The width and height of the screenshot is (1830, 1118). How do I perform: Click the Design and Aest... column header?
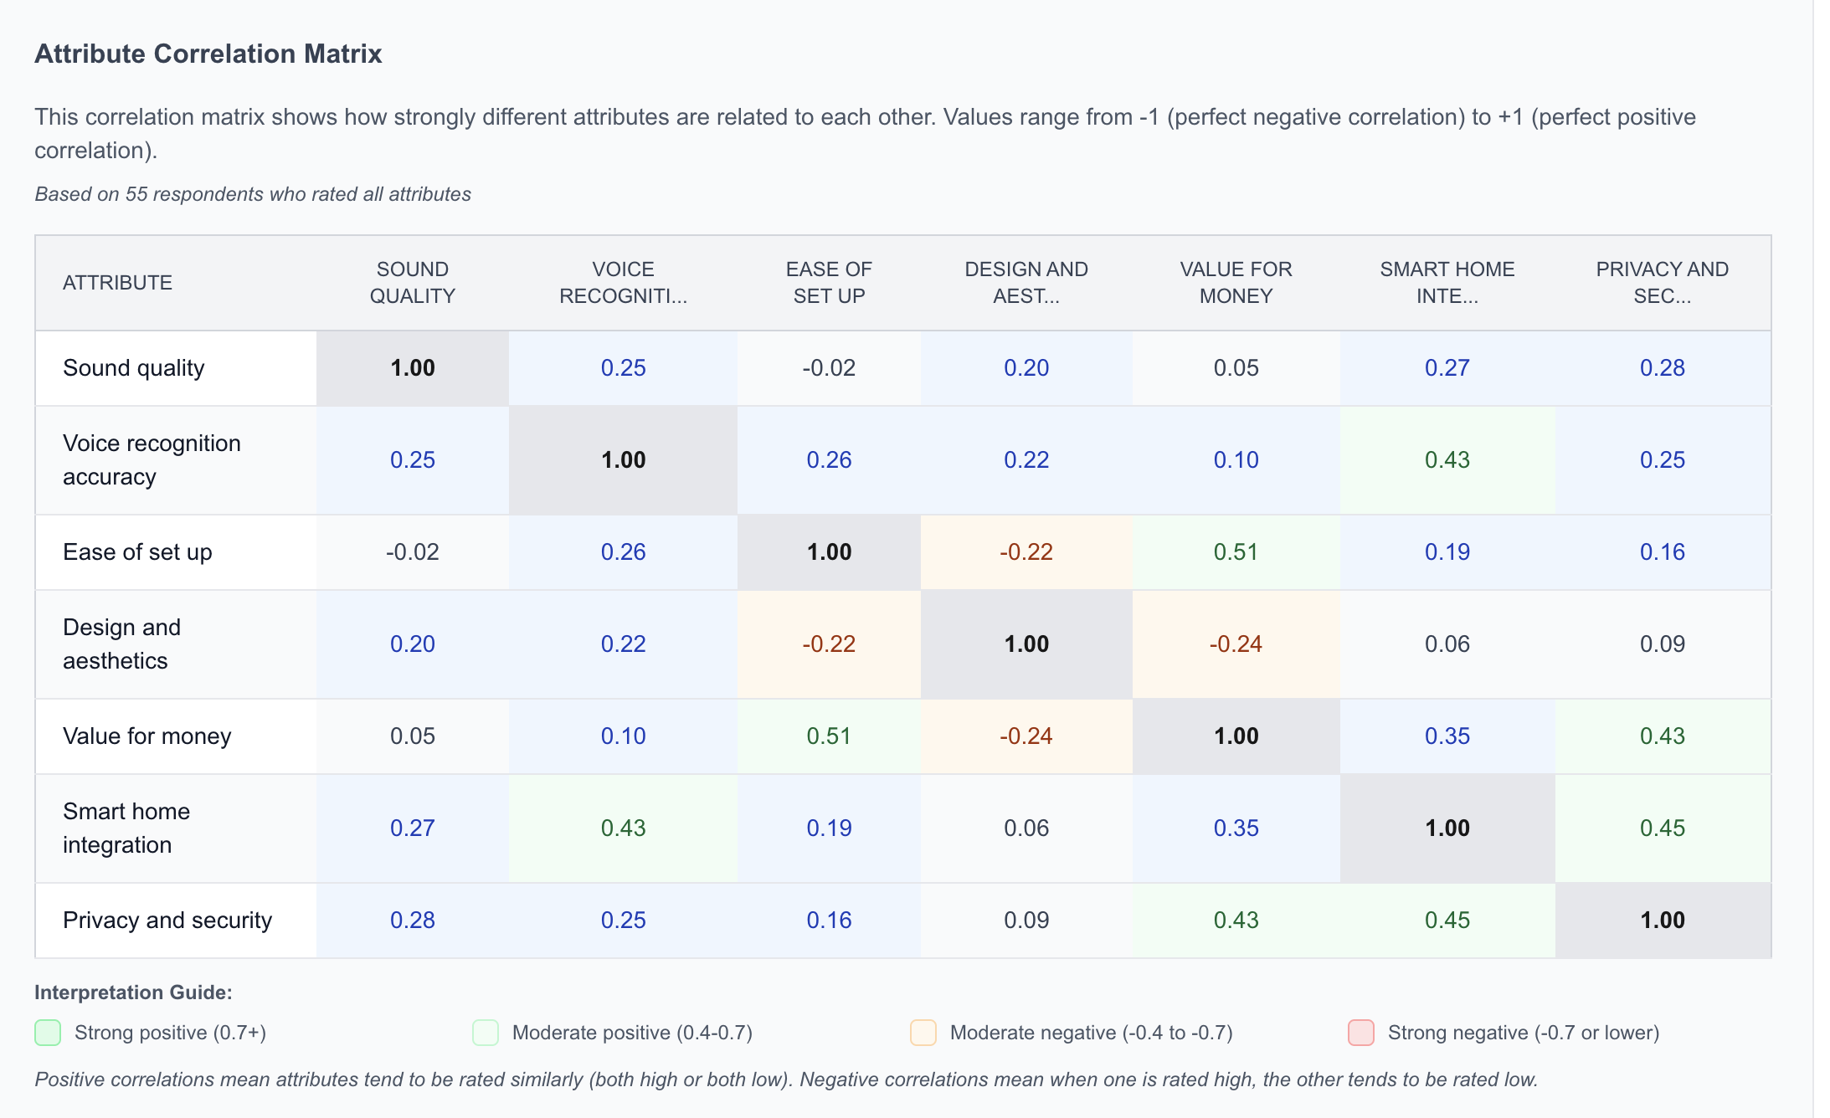click(x=1026, y=283)
